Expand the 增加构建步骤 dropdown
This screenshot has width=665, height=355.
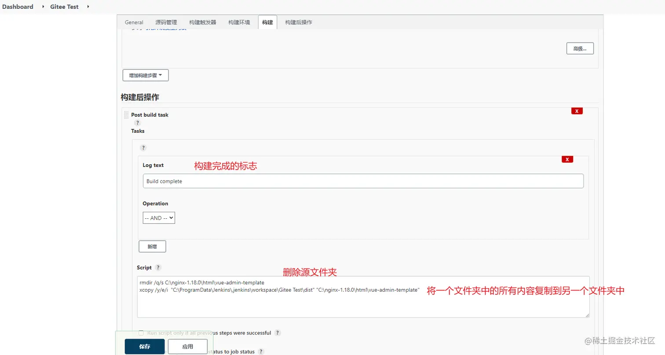click(146, 75)
